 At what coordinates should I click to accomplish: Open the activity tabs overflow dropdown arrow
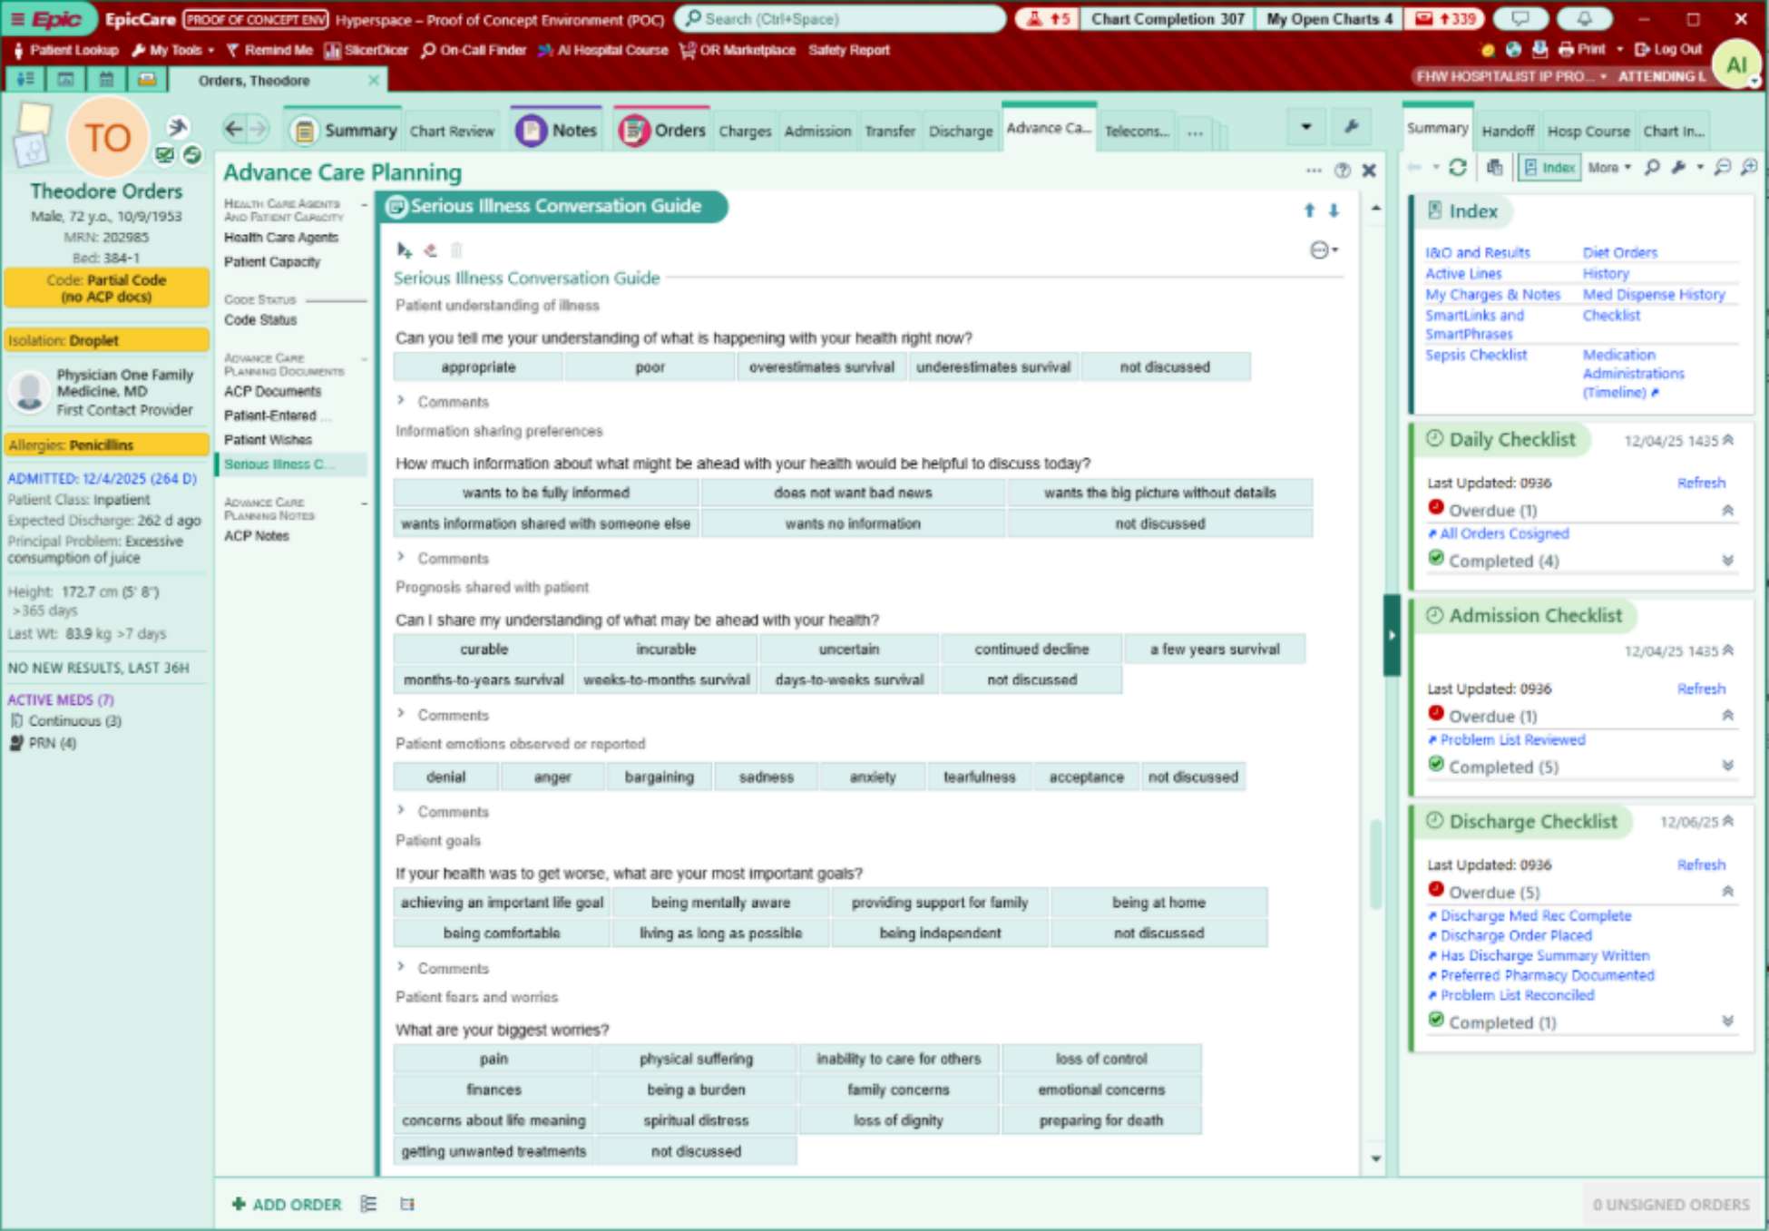[1306, 127]
